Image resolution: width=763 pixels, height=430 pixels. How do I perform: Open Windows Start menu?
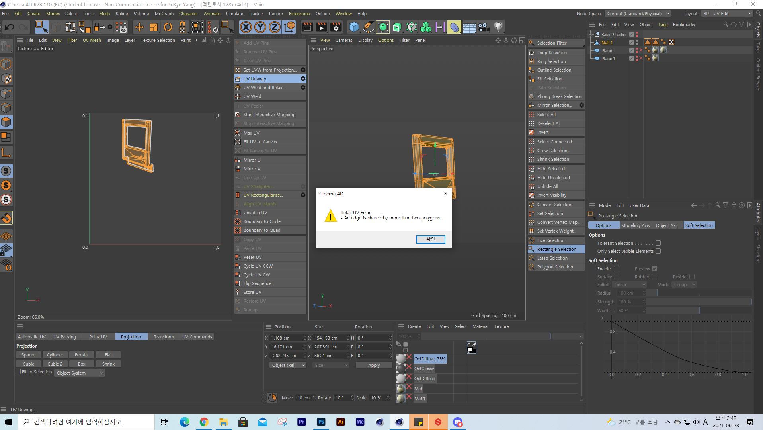click(x=9, y=422)
